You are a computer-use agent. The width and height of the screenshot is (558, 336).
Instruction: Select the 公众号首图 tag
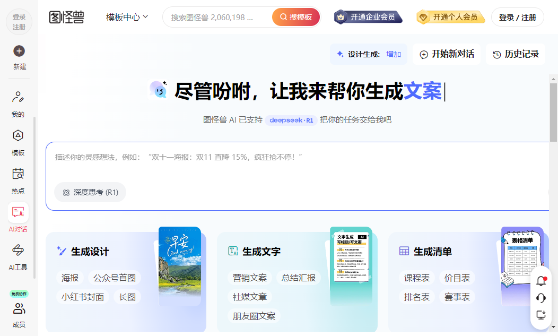(115, 278)
